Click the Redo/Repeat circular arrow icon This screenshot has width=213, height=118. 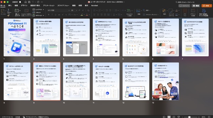[38, 2]
